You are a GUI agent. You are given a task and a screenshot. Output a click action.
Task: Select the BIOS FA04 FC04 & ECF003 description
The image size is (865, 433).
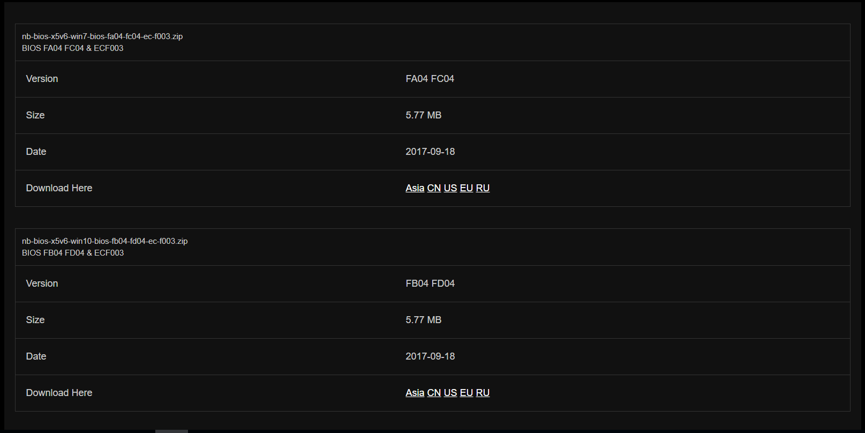73,48
